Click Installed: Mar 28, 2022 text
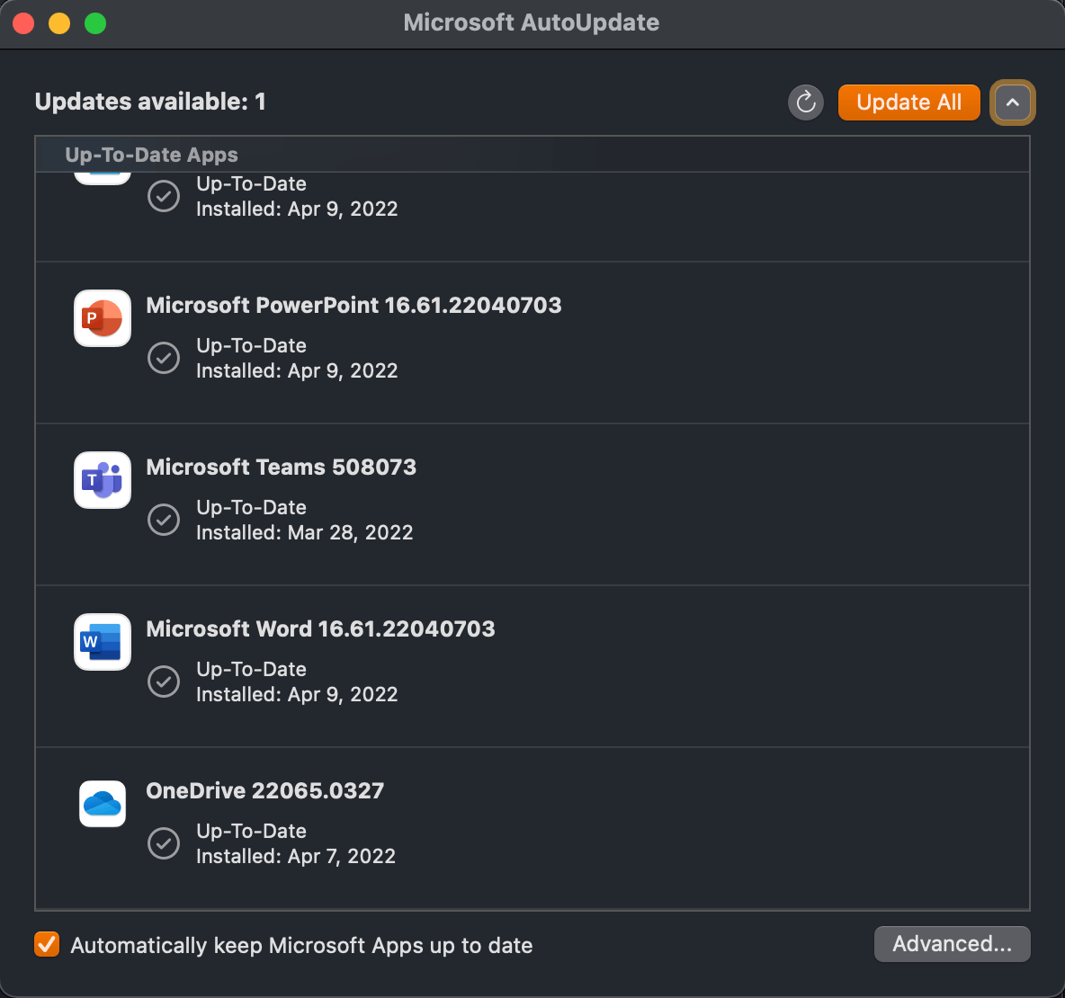The width and height of the screenshot is (1065, 998). pyautogui.click(x=304, y=532)
